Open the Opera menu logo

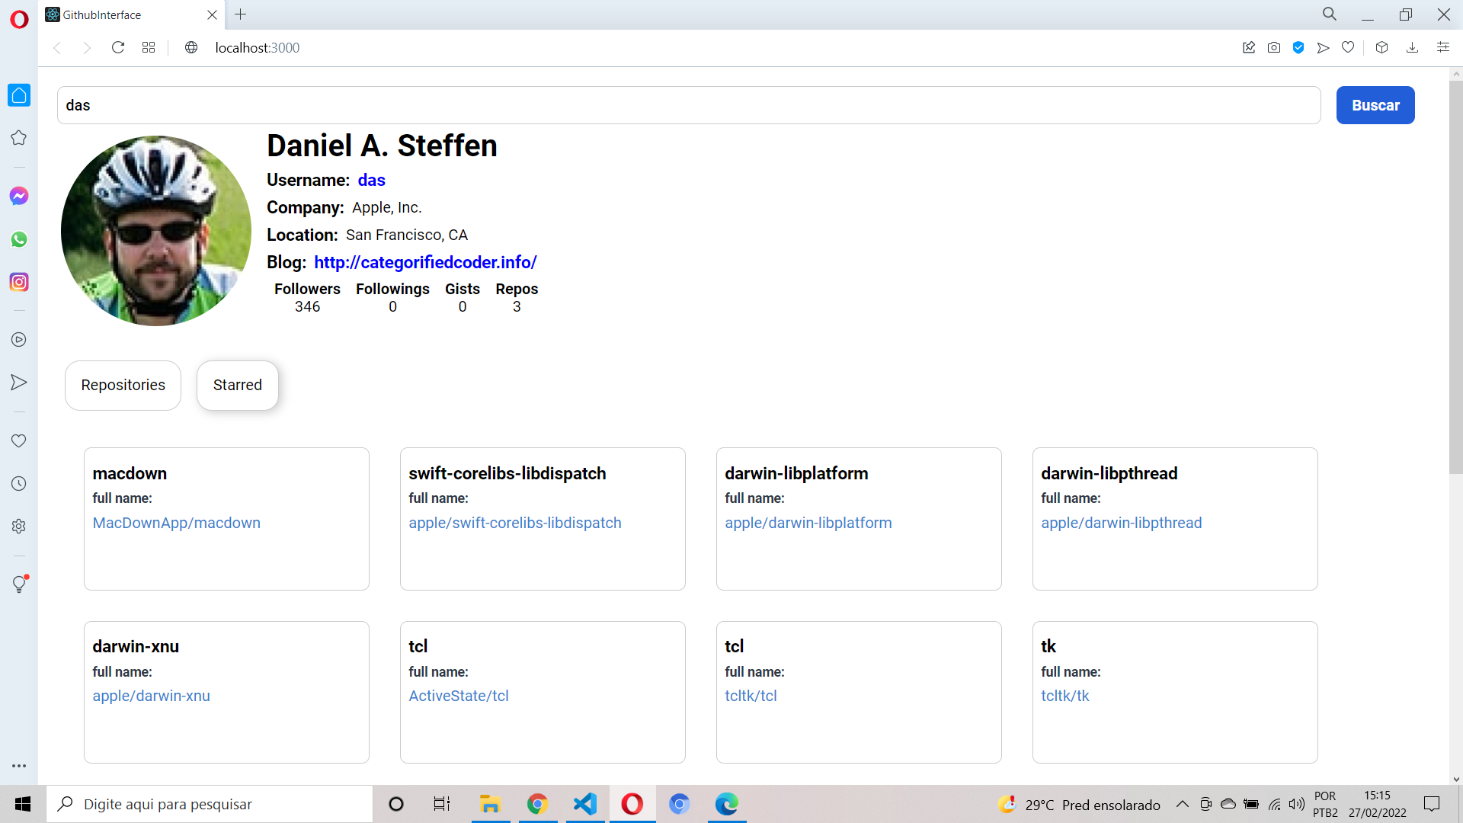coord(19,19)
